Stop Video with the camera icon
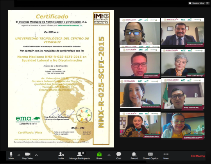The height and width of the screenshot is (164, 211). pyautogui.click(x=28, y=156)
